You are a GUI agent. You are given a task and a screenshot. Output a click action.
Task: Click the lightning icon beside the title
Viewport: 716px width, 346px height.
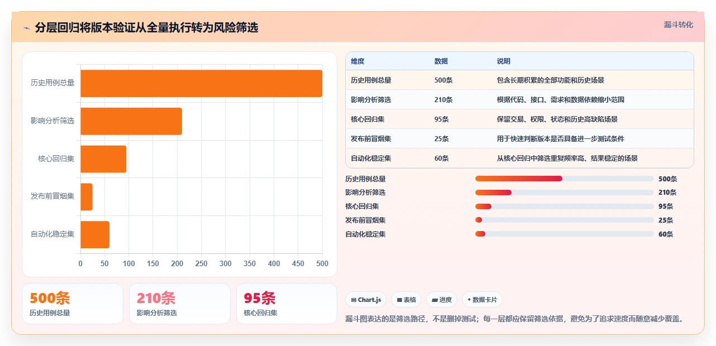pyautogui.click(x=26, y=28)
